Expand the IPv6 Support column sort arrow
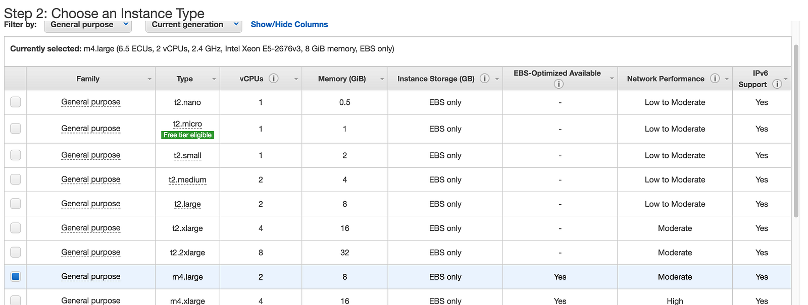 pos(786,79)
